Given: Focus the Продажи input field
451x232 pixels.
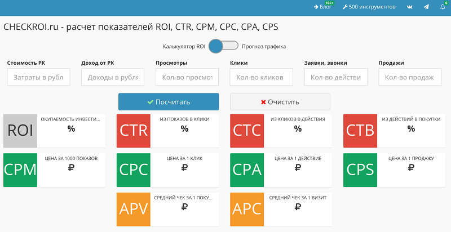Looking at the screenshot, I should (410, 77).
